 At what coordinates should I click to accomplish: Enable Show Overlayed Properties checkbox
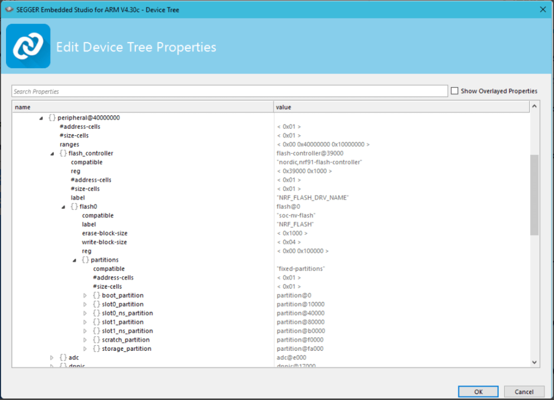click(x=454, y=91)
